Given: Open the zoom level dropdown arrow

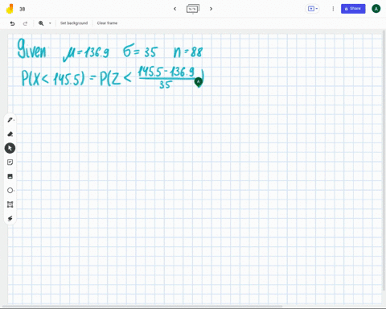Looking at the screenshot, I should coord(50,23).
